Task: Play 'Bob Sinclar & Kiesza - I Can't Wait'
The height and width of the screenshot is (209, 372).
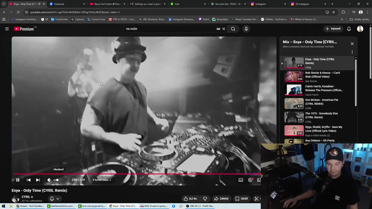Action: [317, 77]
